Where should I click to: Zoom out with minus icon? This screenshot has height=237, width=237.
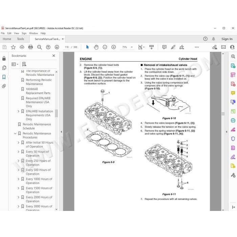pyautogui.click(x=105, y=47)
